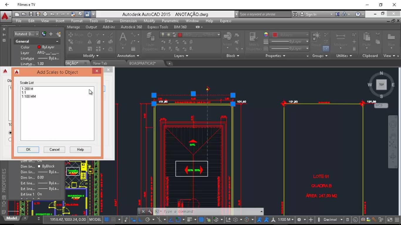Collapse the General properties section
The width and height of the screenshot is (401, 225).
57,41
